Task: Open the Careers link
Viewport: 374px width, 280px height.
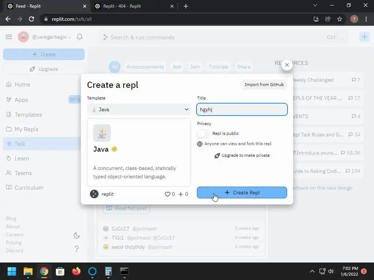Action: tap(15, 234)
